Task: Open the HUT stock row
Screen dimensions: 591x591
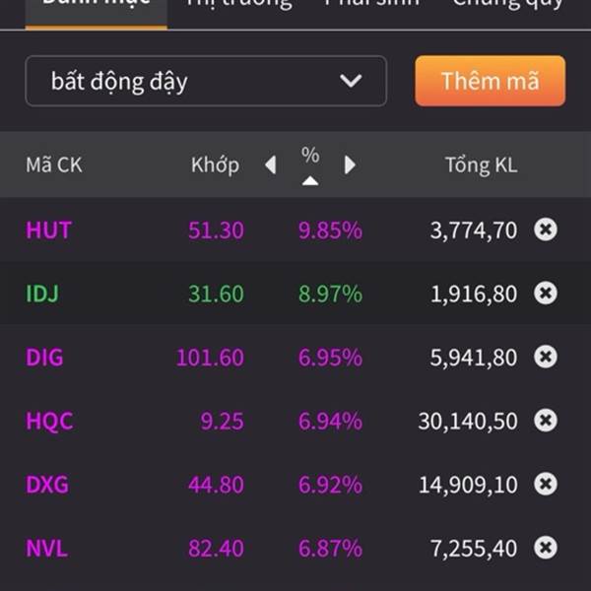Action: click(x=295, y=230)
